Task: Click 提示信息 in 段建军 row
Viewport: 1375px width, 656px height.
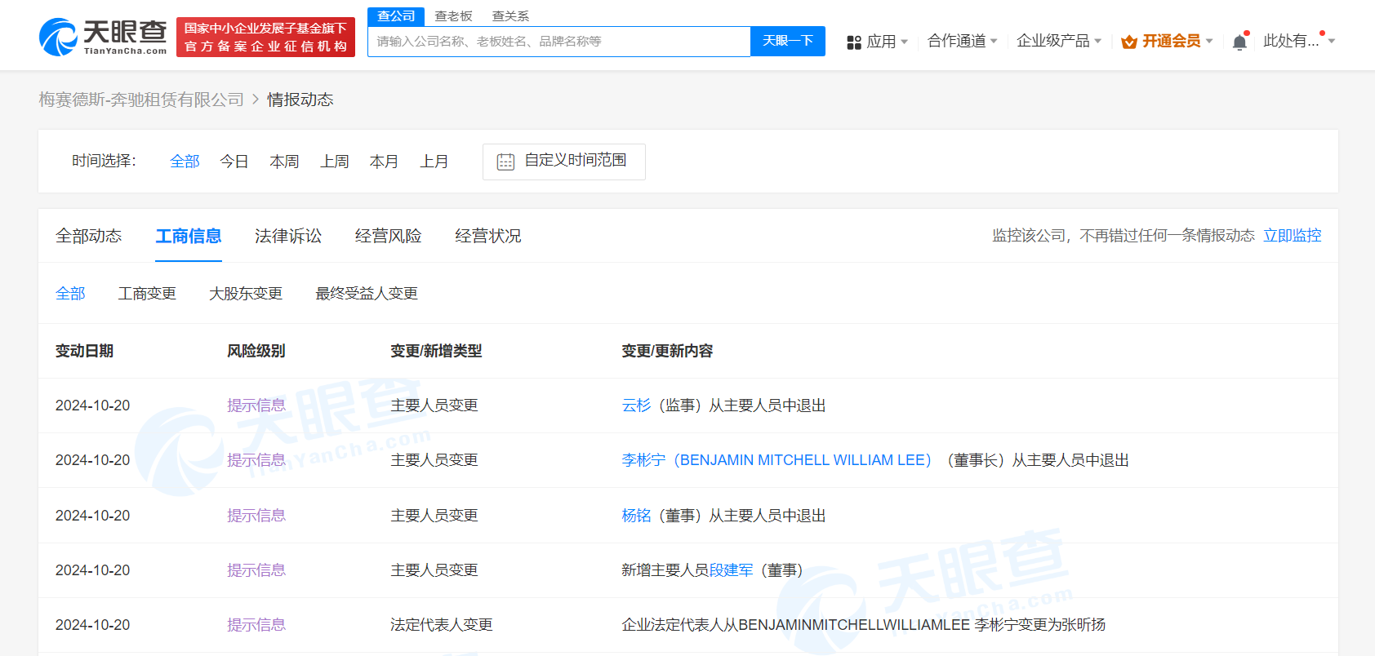Action: [256, 570]
